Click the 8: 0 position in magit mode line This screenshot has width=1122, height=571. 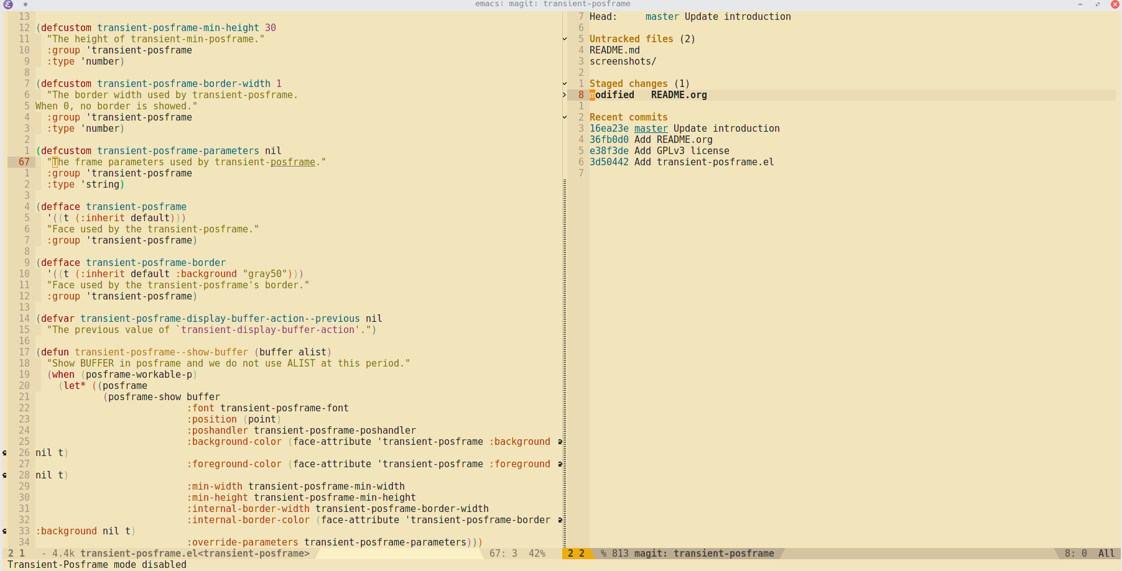click(1075, 554)
